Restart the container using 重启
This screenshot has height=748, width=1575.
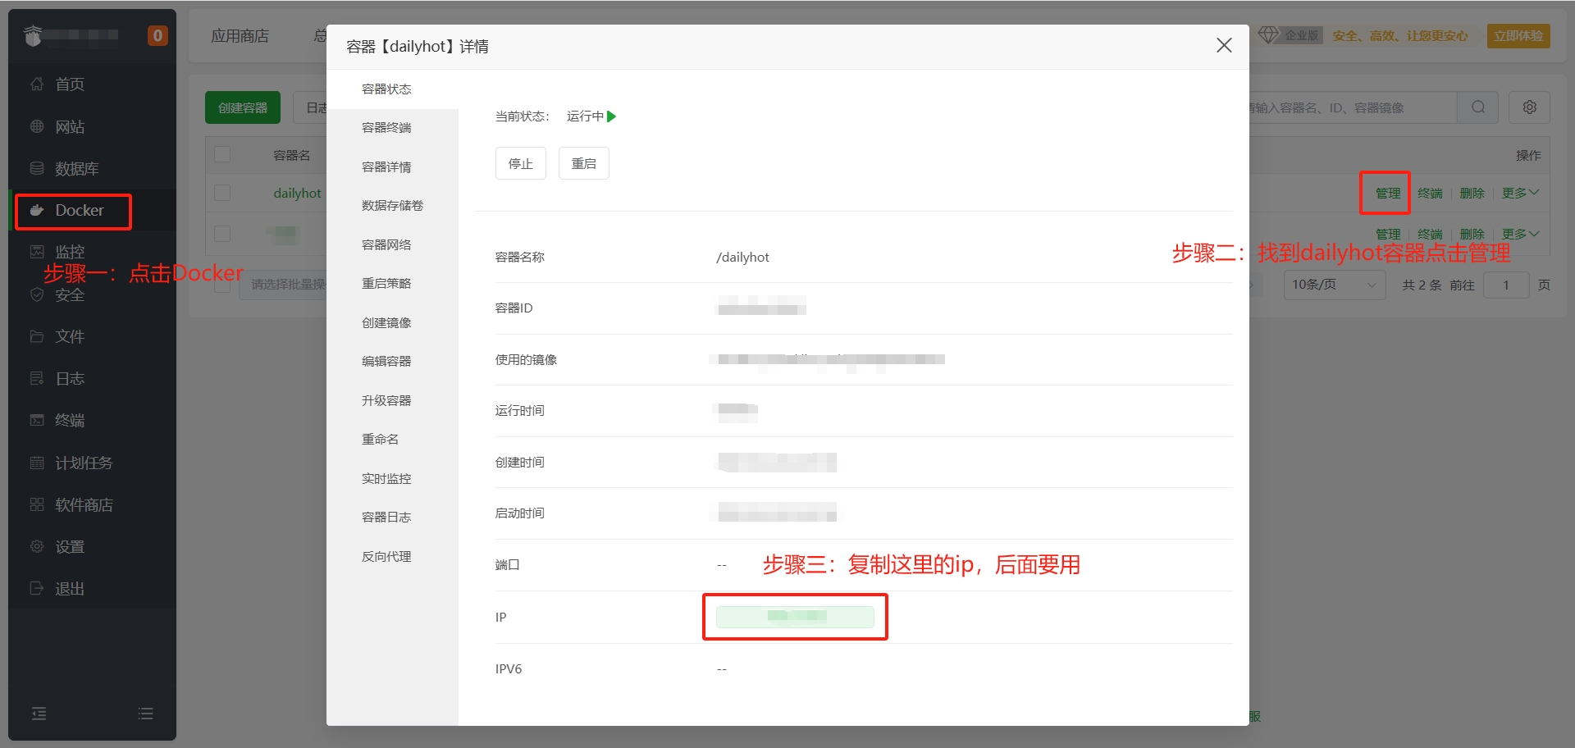tap(583, 162)
